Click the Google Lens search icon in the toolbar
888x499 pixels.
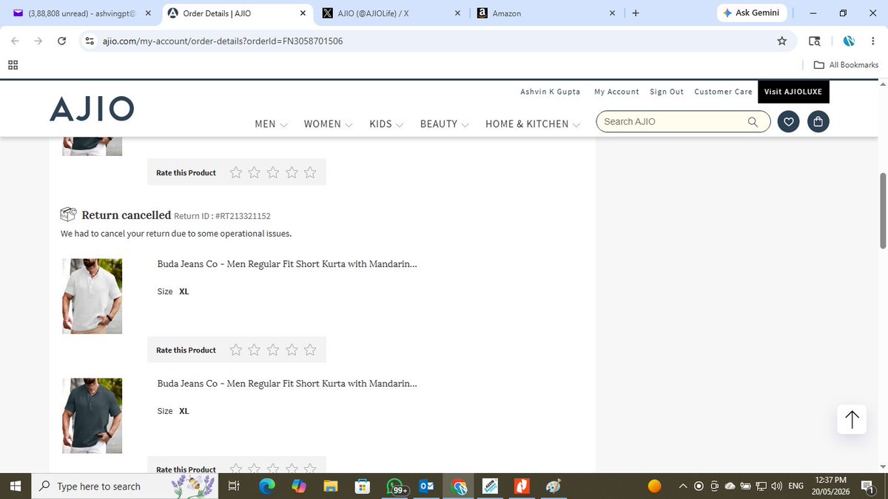pyautogui.click(x=815, y=41)
